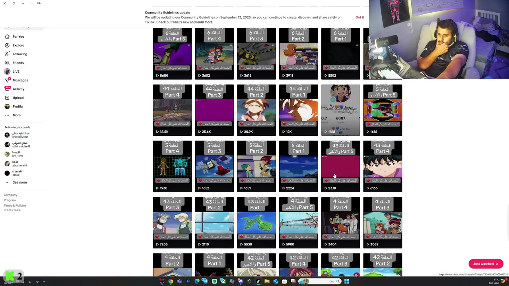509x286 pixels.
Task: Open the Explore page from the sidebar
Action: pos(14,45)
